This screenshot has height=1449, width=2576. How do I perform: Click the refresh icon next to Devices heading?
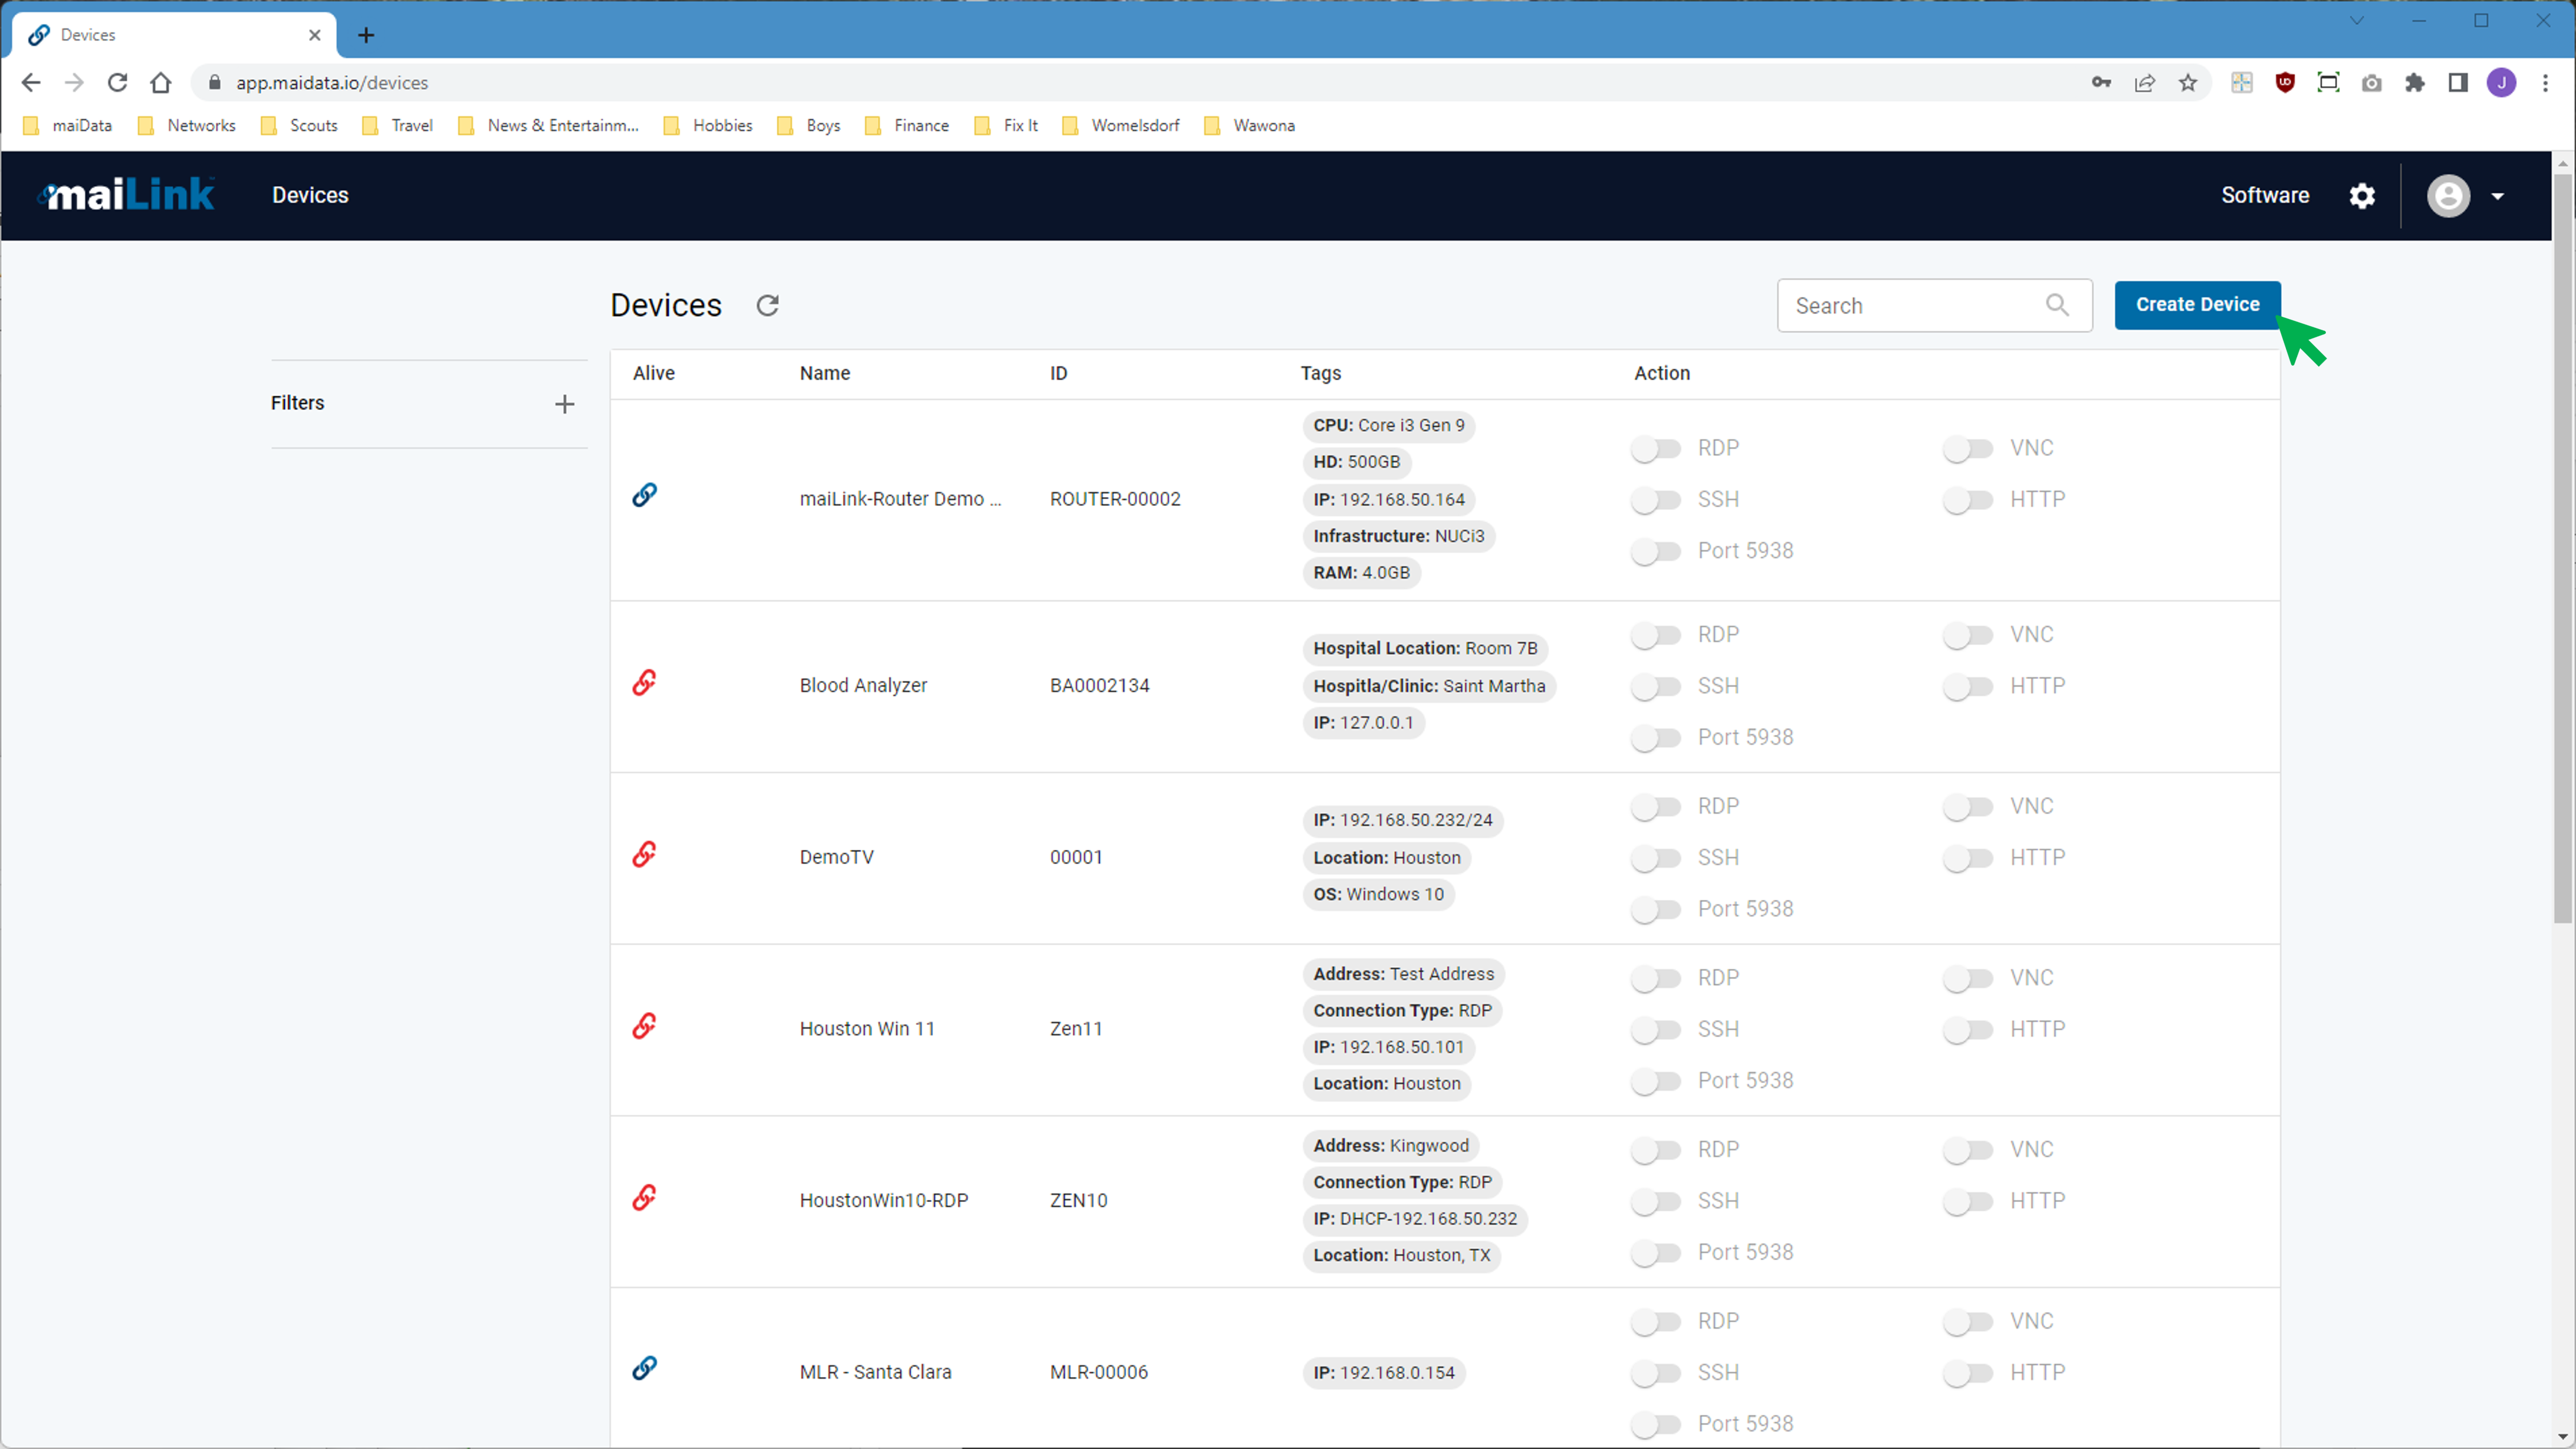click(x=767, y=305)
